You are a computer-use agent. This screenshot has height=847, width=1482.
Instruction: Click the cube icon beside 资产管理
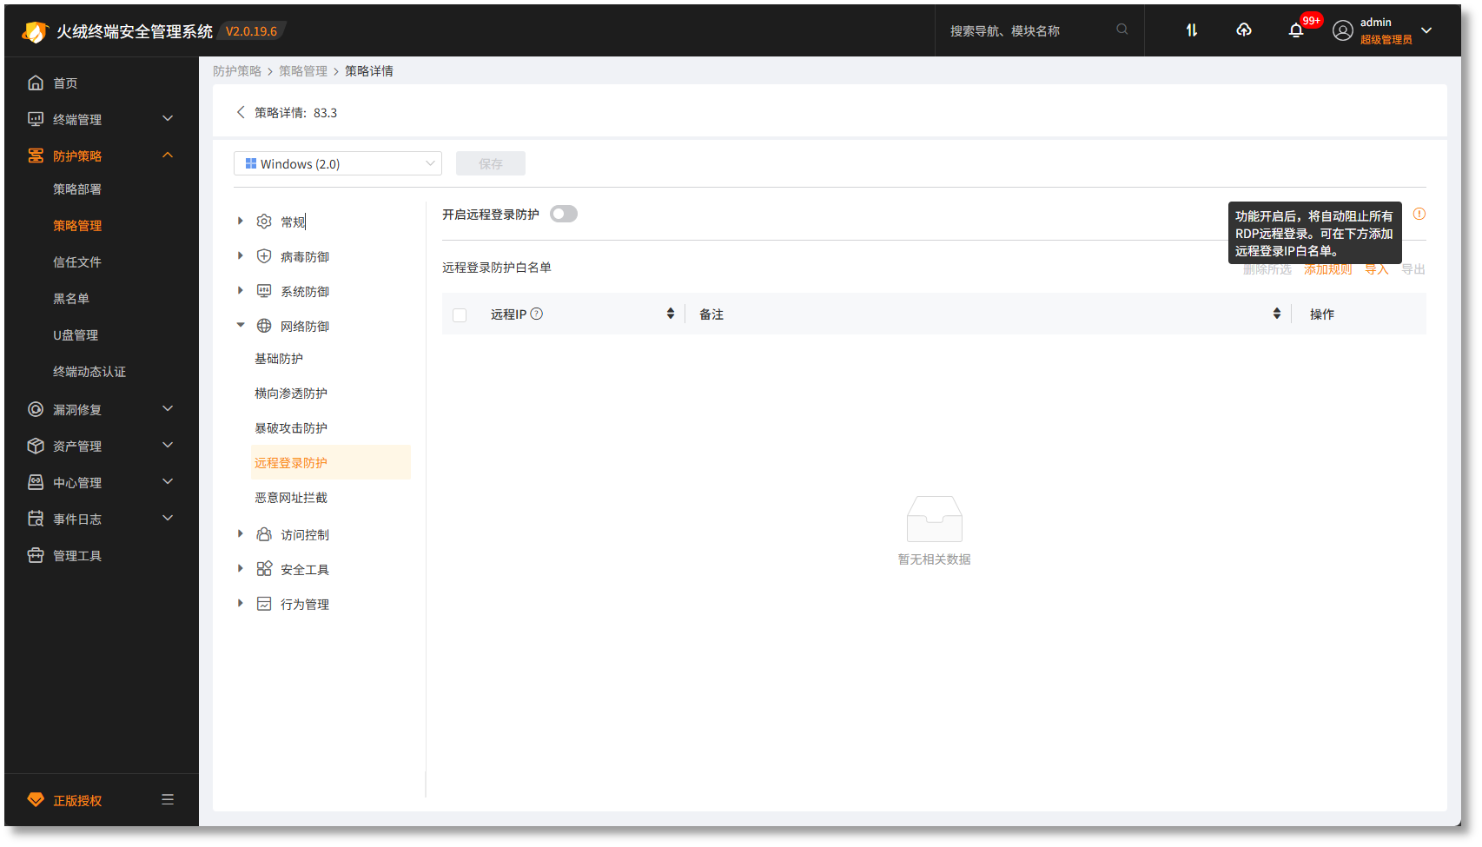pyautogui.click(x=36, y=446)
